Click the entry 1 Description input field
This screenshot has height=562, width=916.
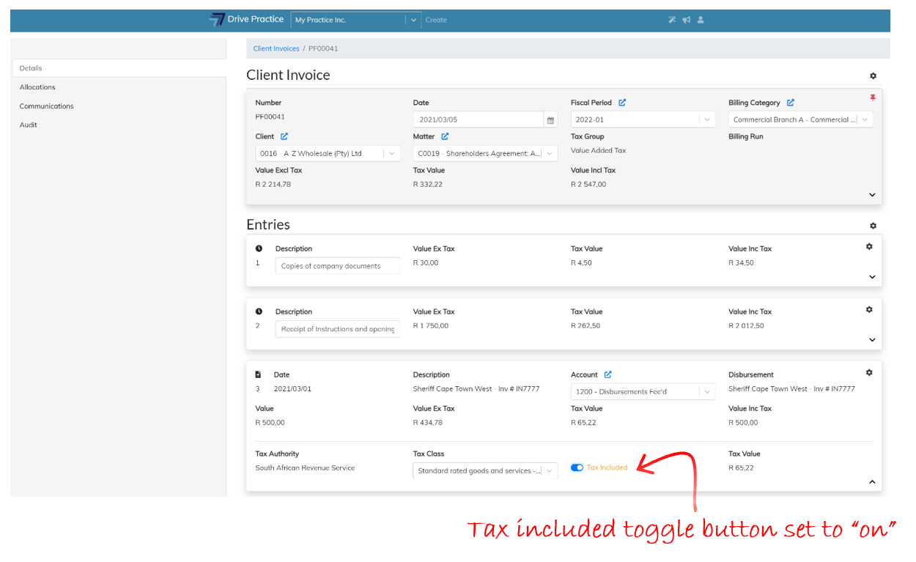338,266
